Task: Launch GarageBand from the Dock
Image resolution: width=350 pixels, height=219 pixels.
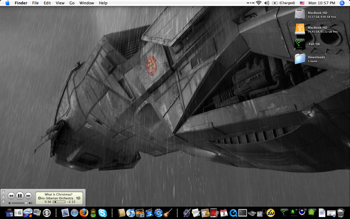Action: click(x=168, y=213)
